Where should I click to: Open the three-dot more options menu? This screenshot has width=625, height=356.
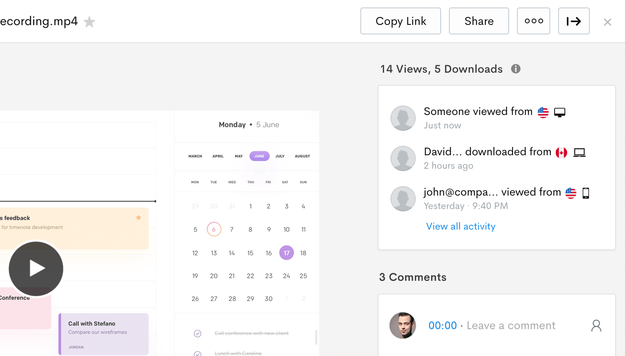click(533, 21)
